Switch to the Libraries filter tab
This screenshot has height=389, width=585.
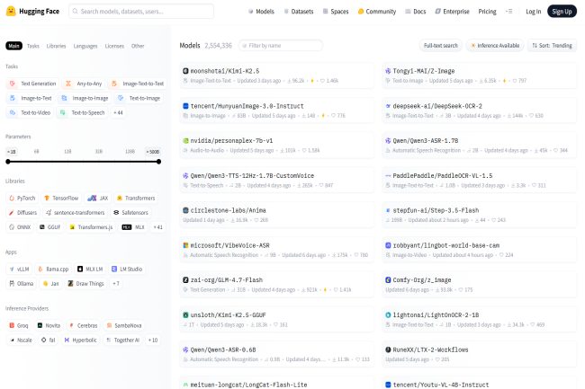pyautogui.click(x=56, y=45)
